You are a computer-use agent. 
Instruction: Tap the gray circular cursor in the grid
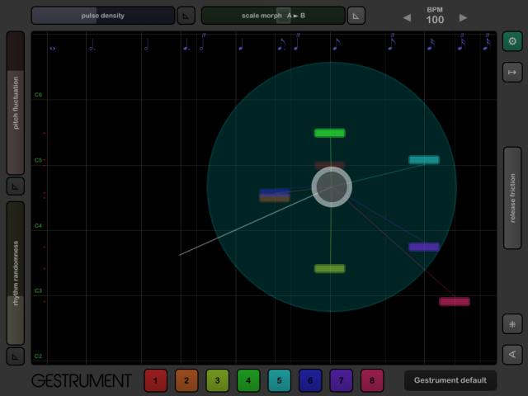pos(332,186)
